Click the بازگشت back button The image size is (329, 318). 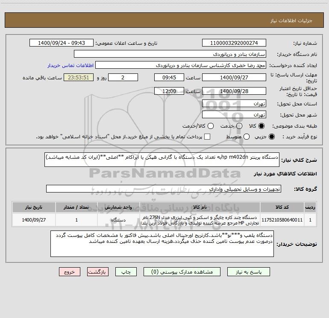(98, 272)
